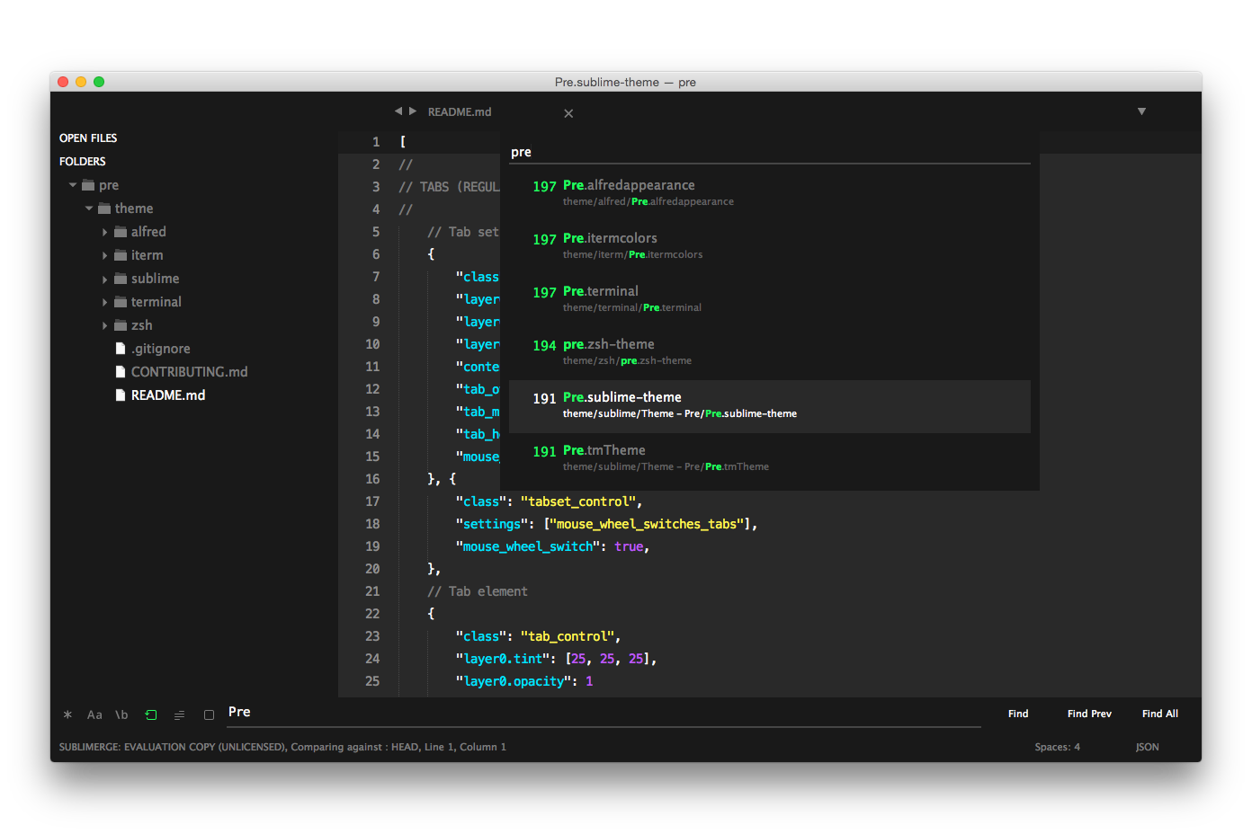Click the Find All button
The image size is (1252, 834).
1160,714
